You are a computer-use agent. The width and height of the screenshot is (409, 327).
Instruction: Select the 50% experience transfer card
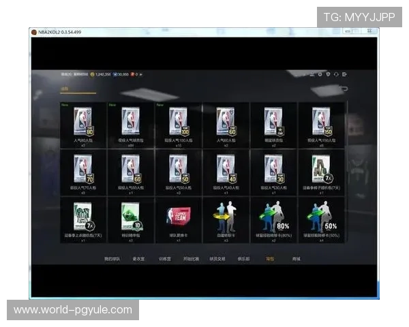point(321,217)
